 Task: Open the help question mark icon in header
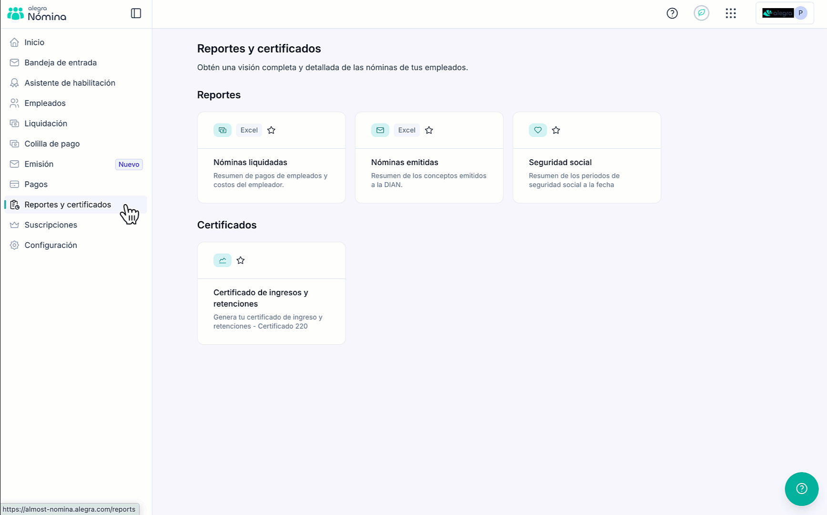(672, 13)
